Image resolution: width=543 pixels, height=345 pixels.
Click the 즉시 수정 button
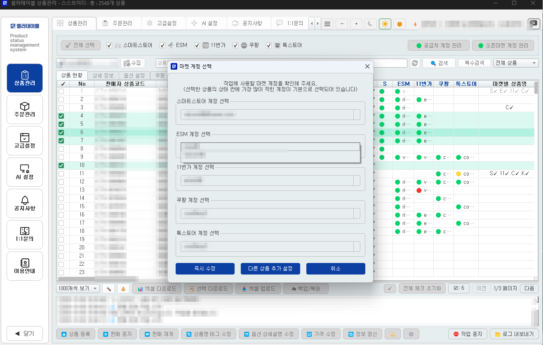pyautogui.click(x=205, y=269)
